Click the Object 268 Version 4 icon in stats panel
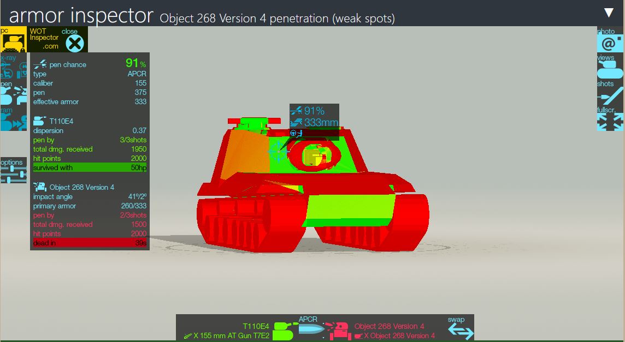 point(40,187)
